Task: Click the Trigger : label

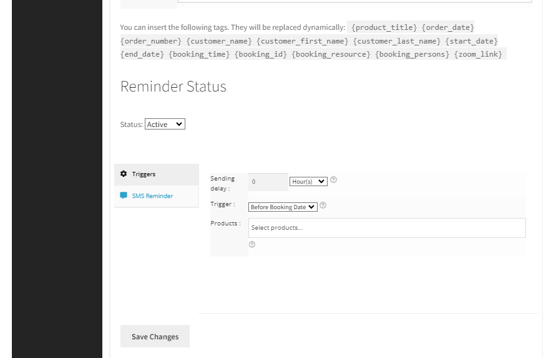Action: pyautogui.click(x=223, y=204)
